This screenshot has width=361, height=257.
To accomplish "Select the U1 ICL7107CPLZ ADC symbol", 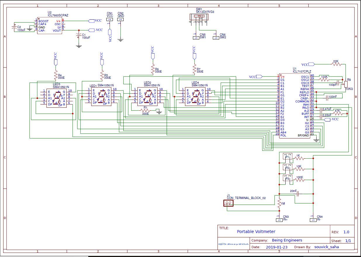I will coord(295,105).
